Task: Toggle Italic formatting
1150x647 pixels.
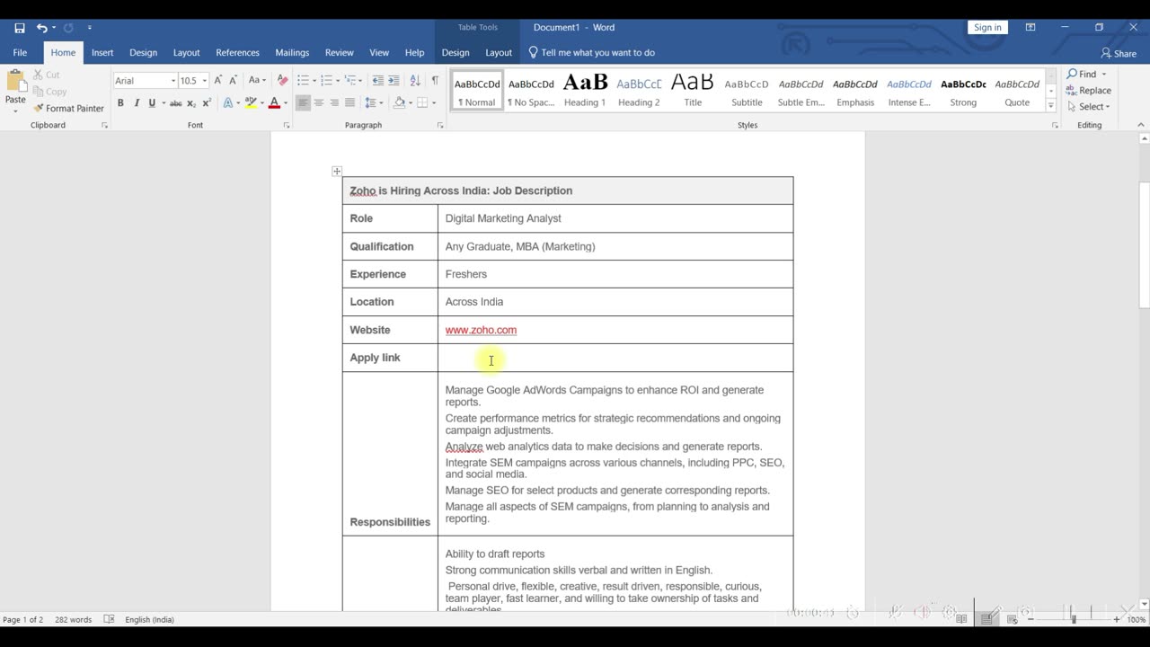Action: pos(137,103)
